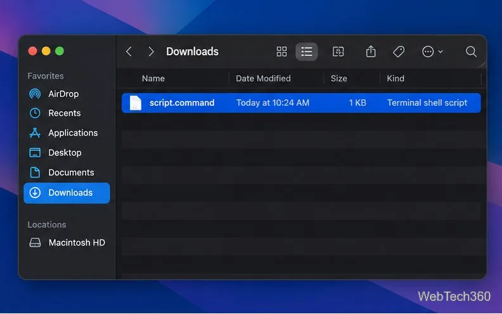Image resolution: width=502 pixels, height=314 pixels.
Task: Sort by Date Modified column
Action: (263, 79)
